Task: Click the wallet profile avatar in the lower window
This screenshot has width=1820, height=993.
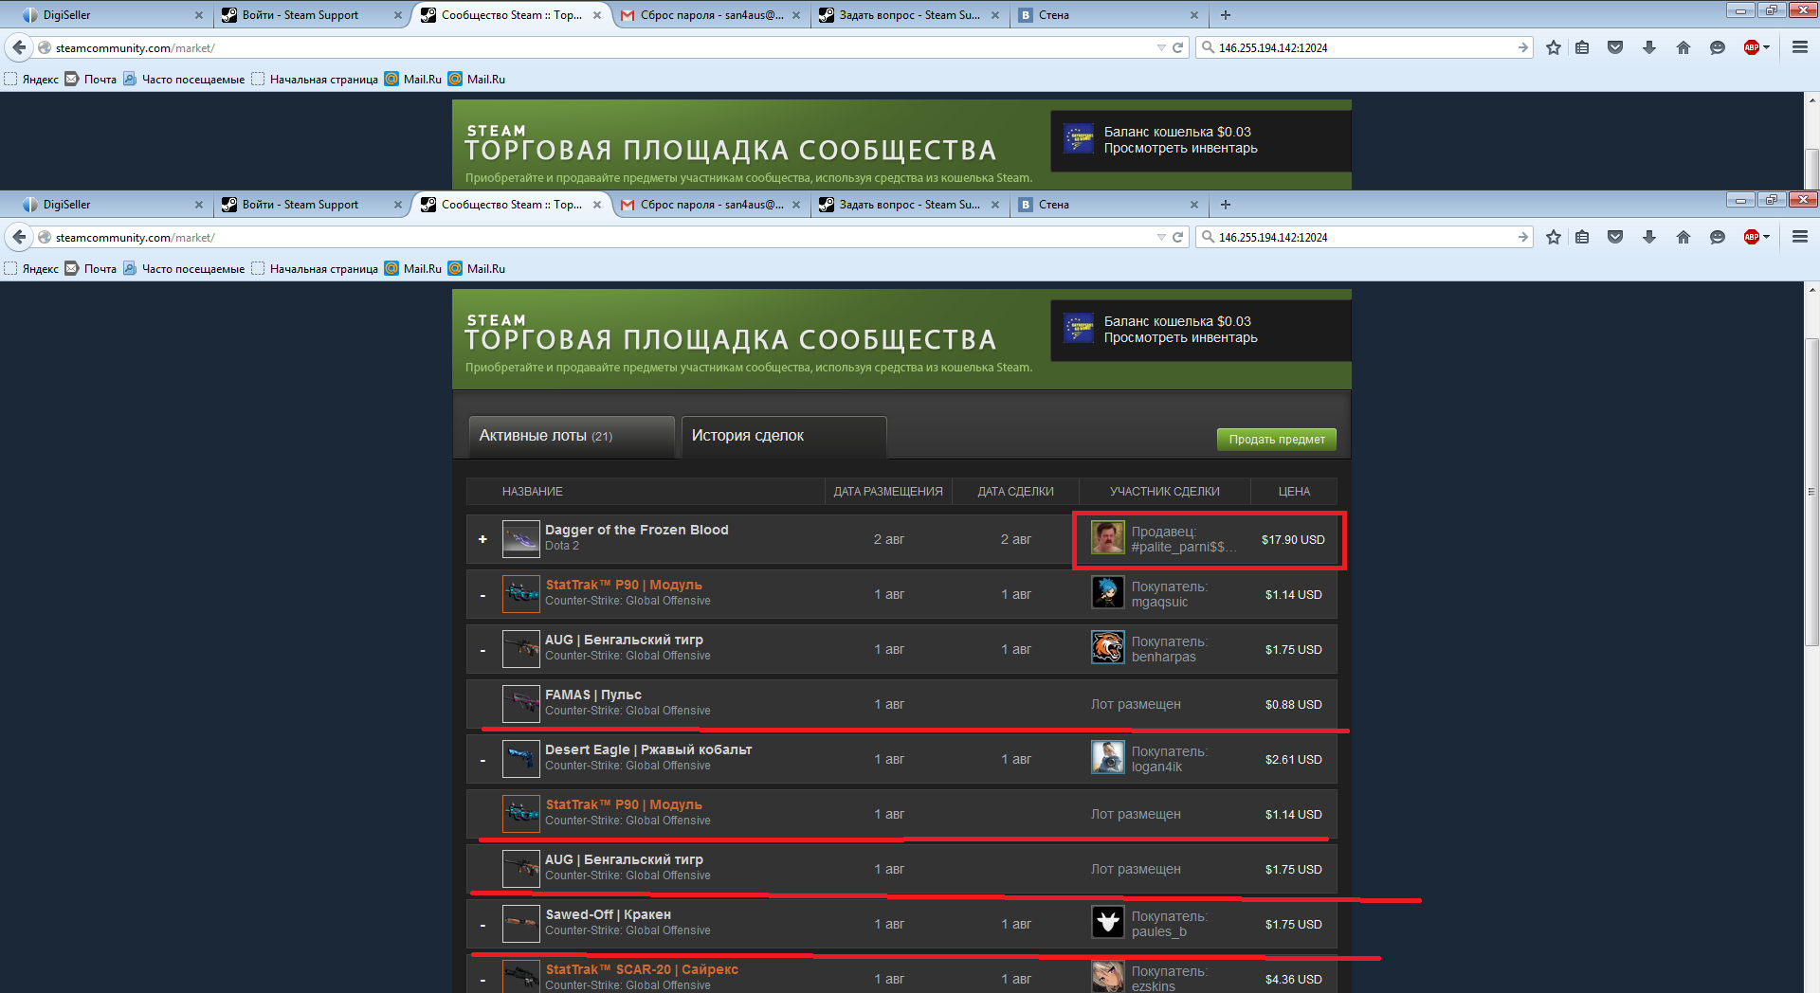Action: (1078, 329)
